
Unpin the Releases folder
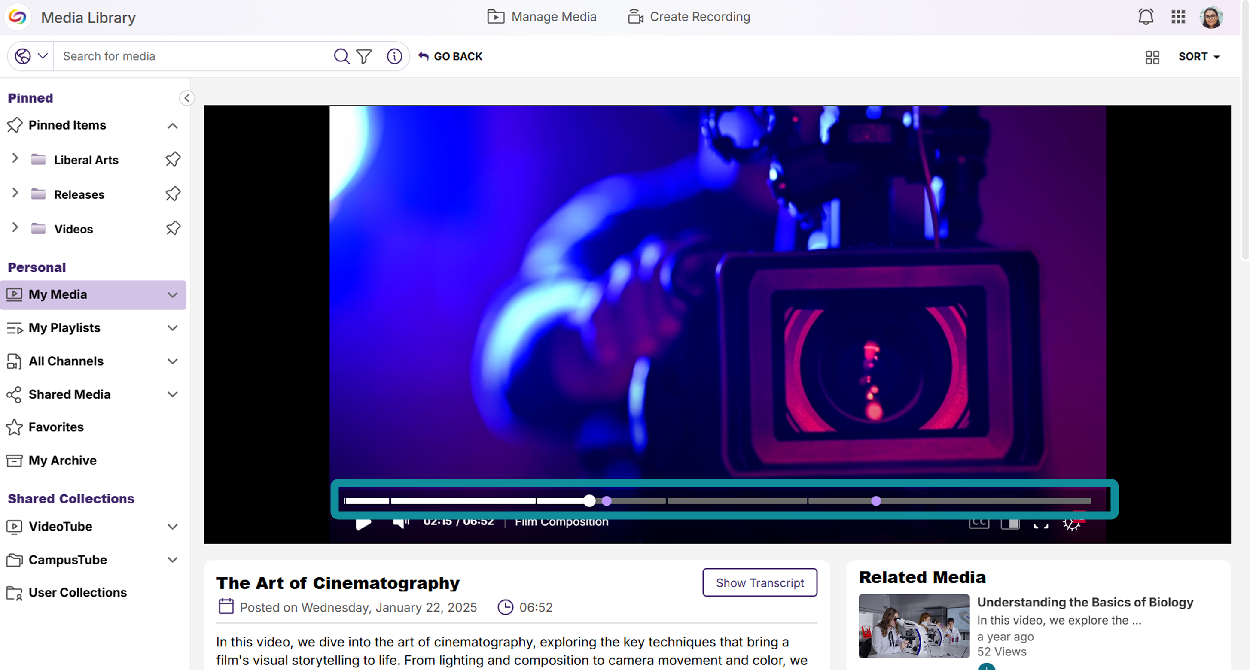173,194
